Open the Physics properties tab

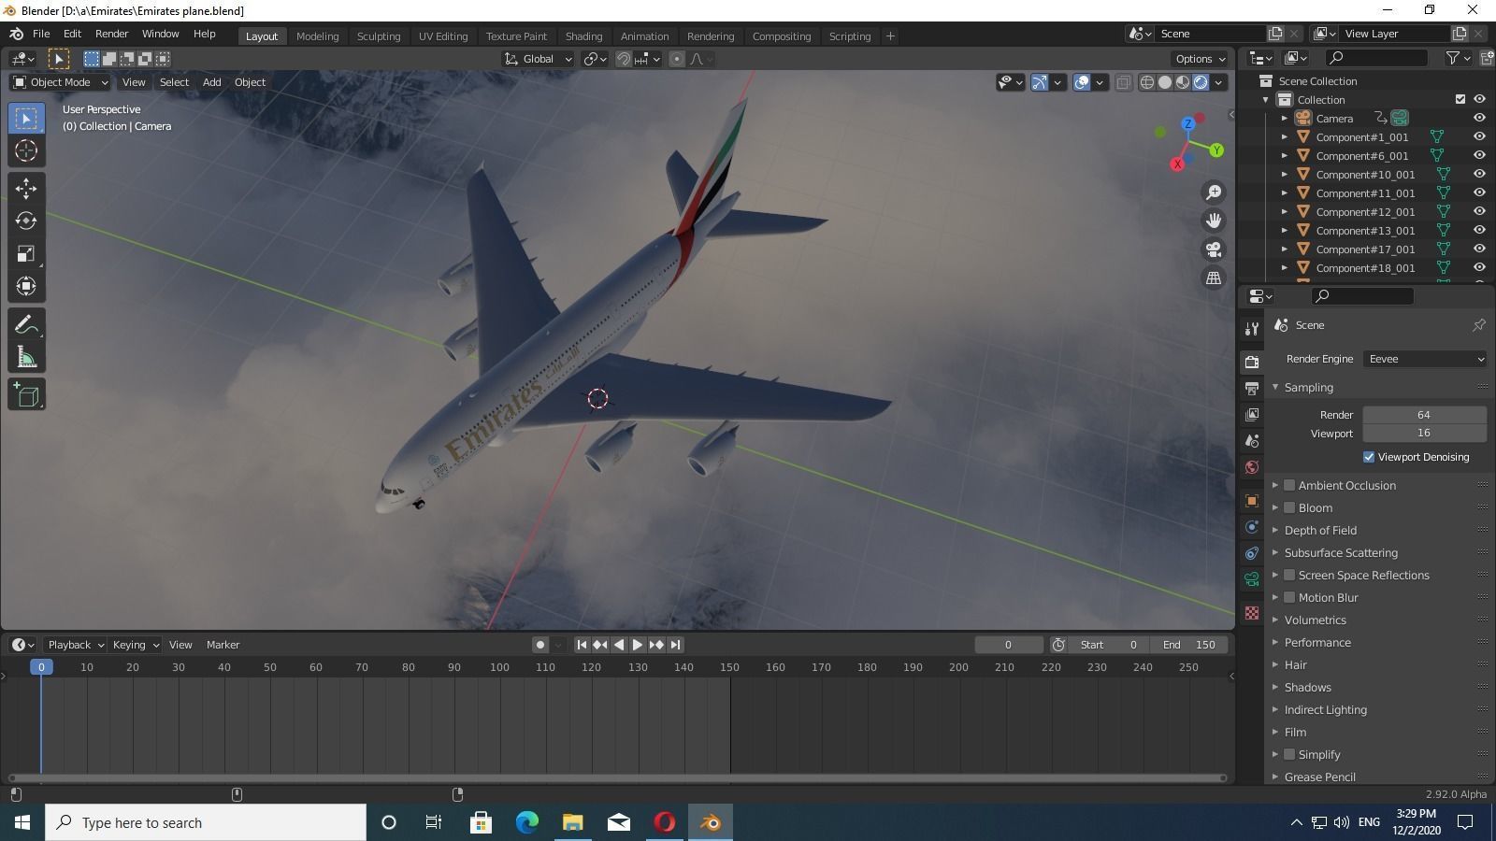point(1252,527)
